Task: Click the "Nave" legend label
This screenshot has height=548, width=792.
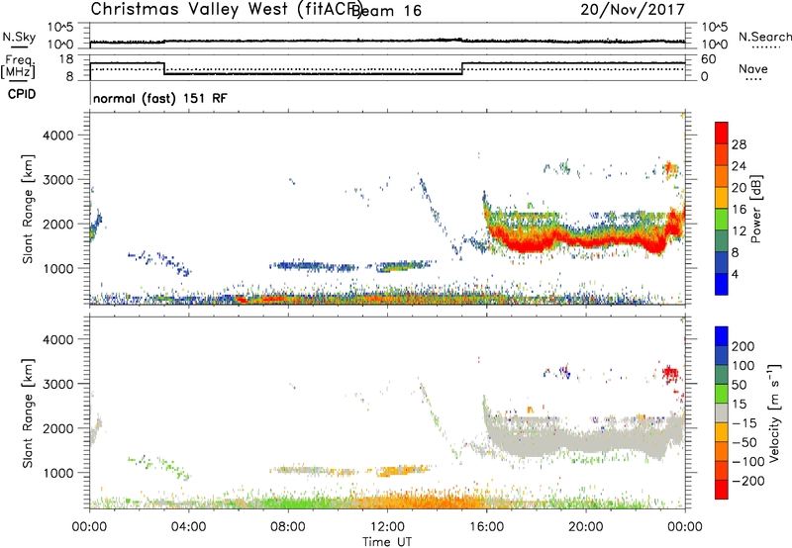Action: [x=752, y=68]
